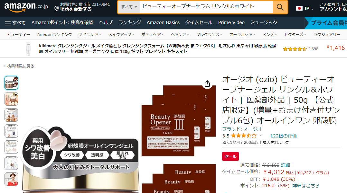This screenshot has width=347, height=193.
Task: Open kikimate クレンジングジェル ad title
Action: pos(158,48)
